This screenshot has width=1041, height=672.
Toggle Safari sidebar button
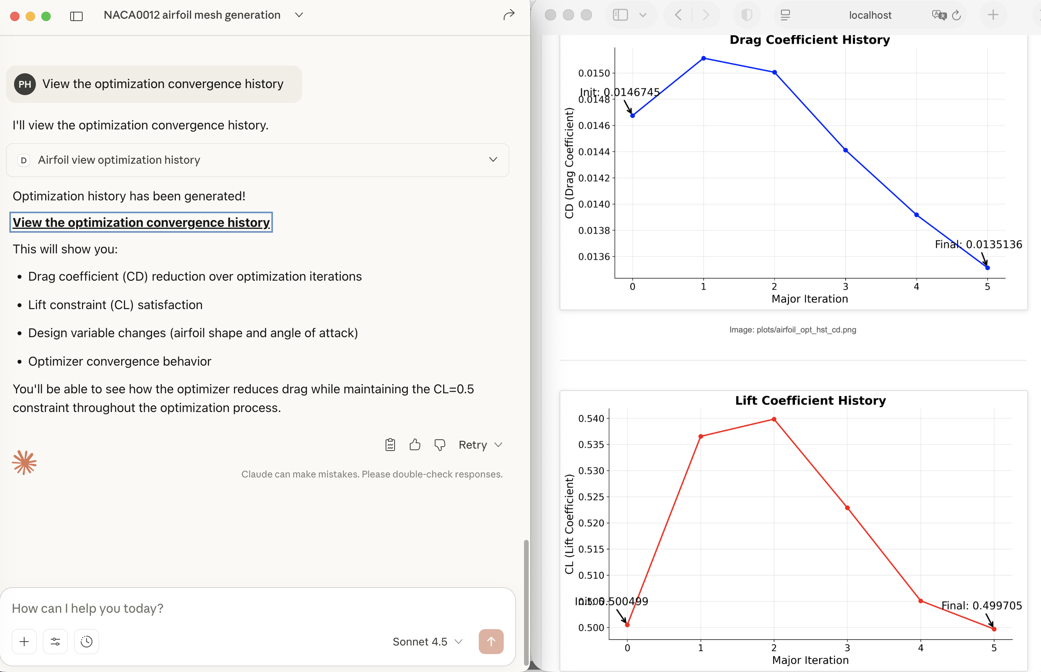(620, 15)
